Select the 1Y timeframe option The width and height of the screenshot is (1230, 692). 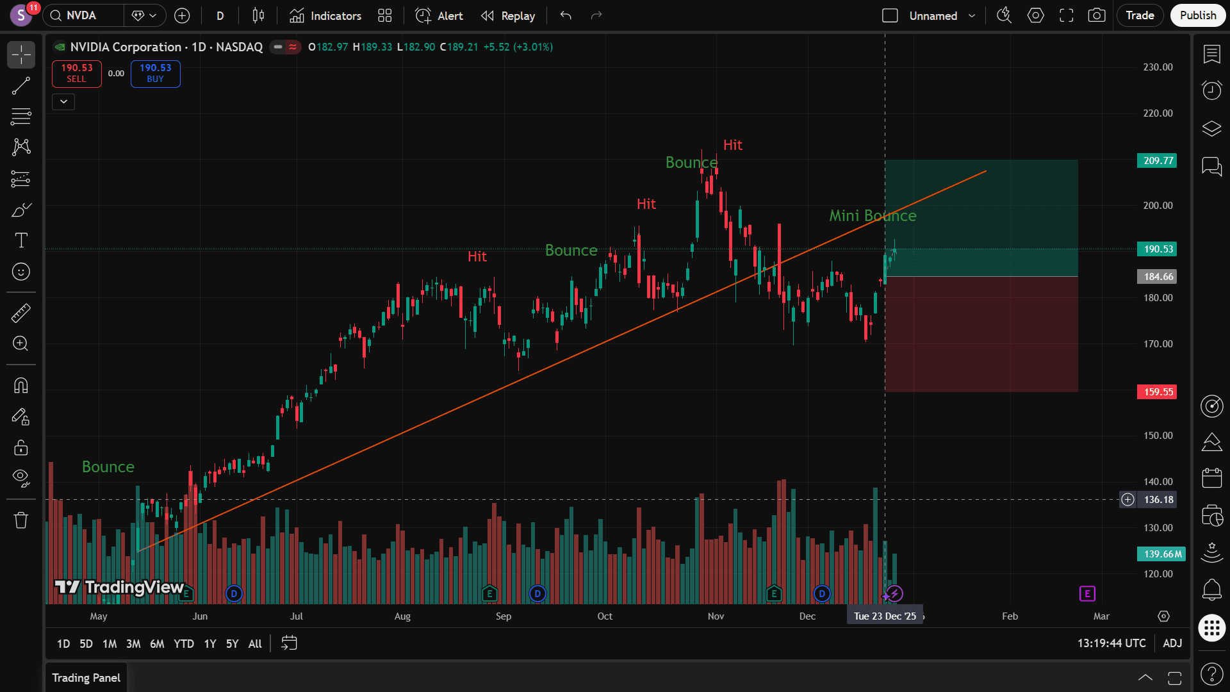[209, 644]
